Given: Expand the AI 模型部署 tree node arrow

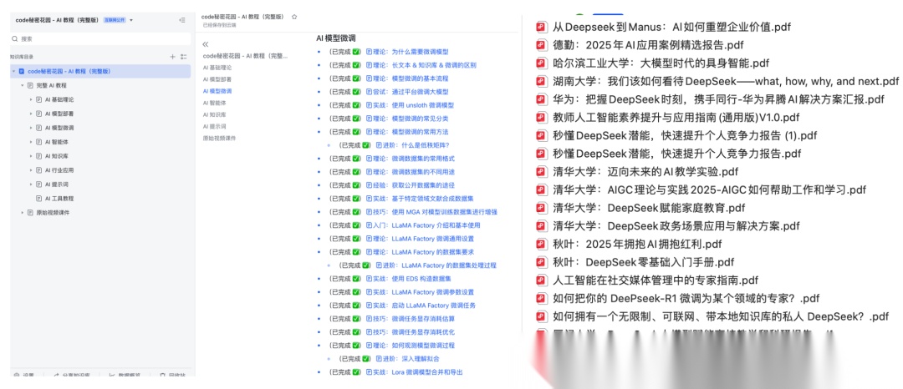Looking at the screenshot, I should [32, 114].
